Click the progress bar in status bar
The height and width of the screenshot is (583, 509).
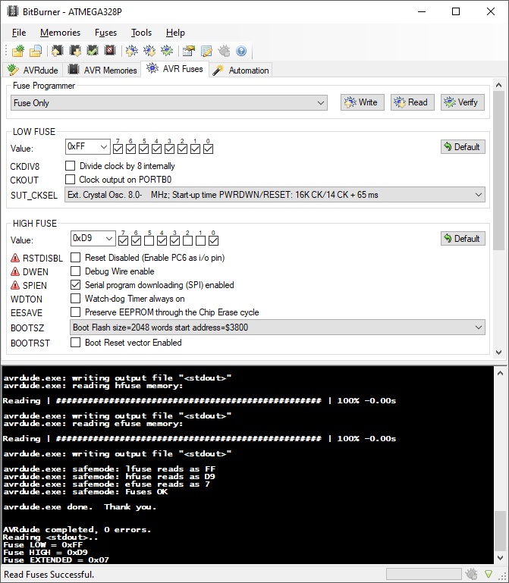click(423, 574)
